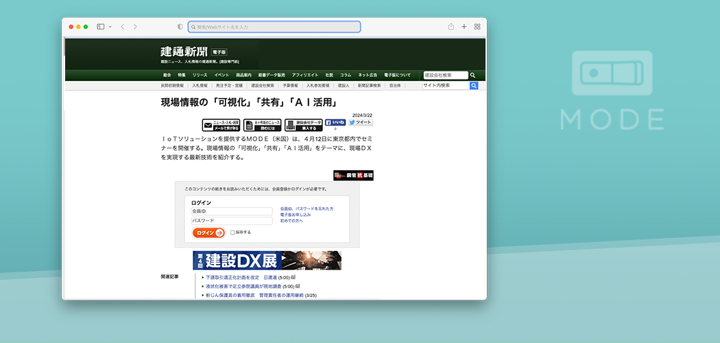Image resolution: width=720 pixels, height=343 pixels.
Task: Open the sidebar dropdown chevron in Safari
Action: 109,27
